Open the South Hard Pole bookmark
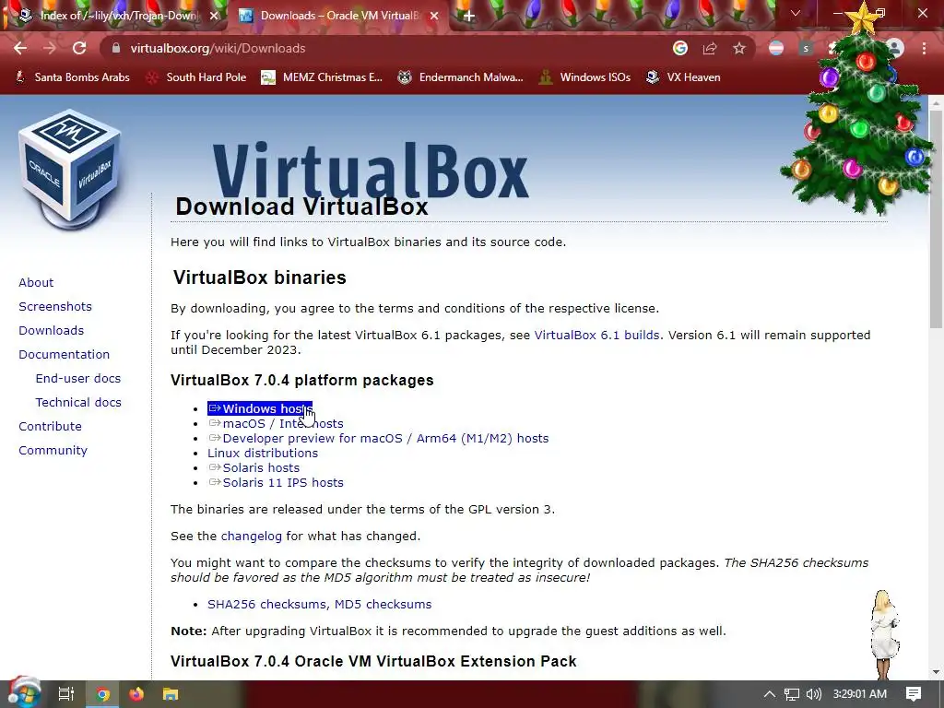944x708 pixels. coord(197,77)
